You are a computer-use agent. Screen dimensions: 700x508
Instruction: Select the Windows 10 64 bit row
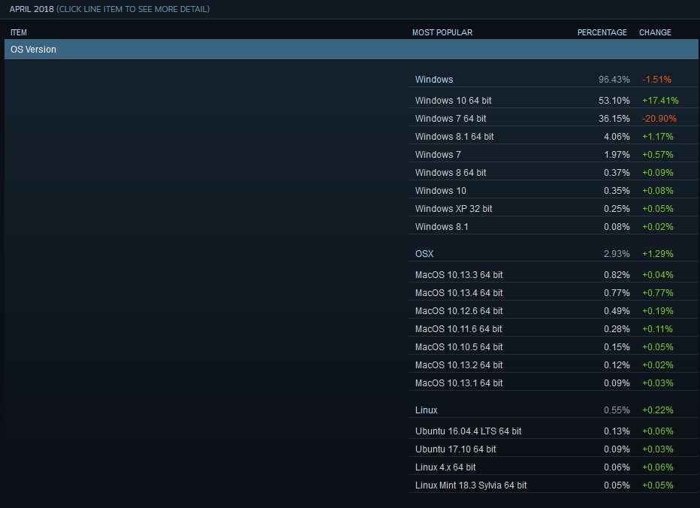[554, 101]
